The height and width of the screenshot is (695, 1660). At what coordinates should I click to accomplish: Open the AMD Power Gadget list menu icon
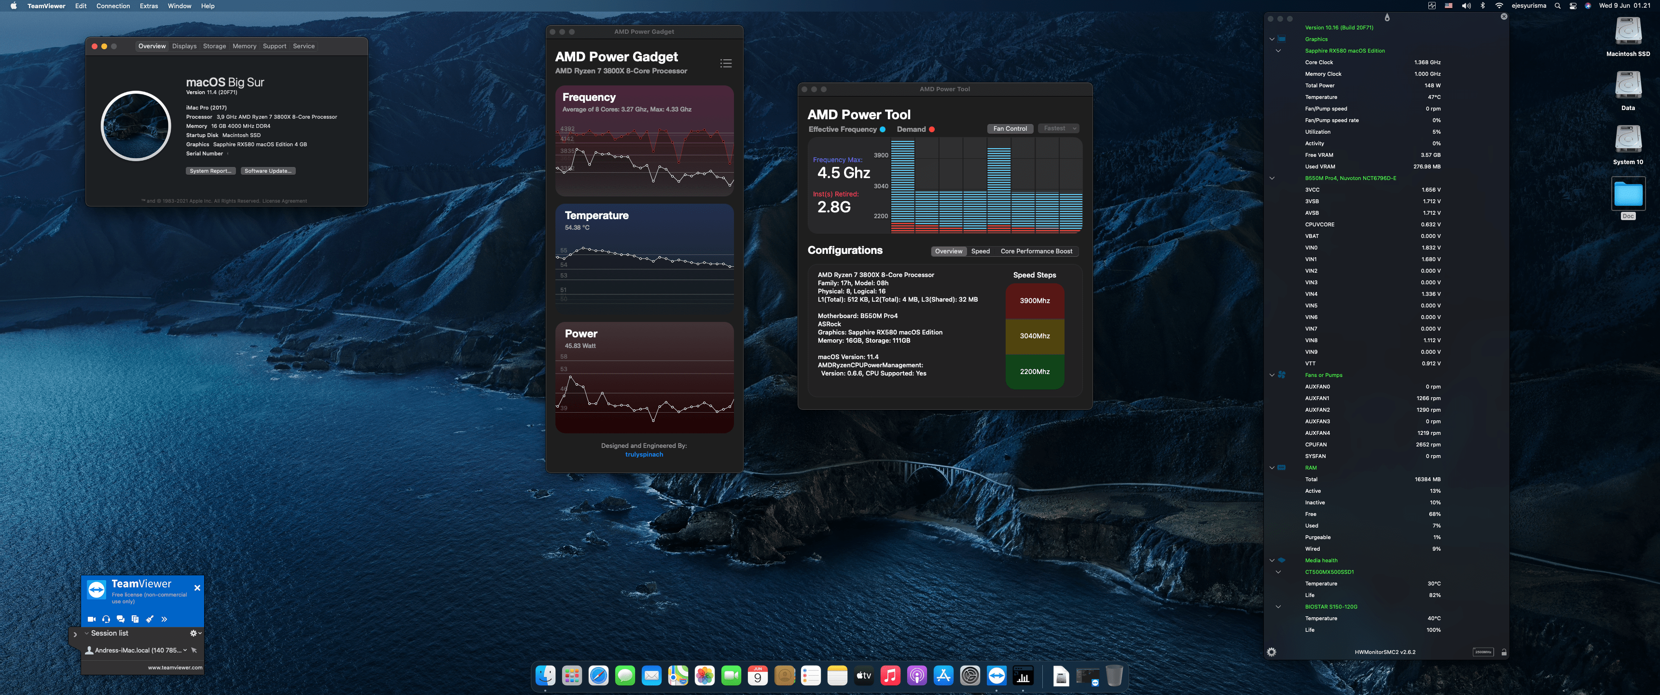726,63
